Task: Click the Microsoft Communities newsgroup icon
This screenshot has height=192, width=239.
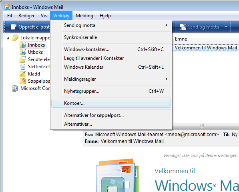Action: 15,88
